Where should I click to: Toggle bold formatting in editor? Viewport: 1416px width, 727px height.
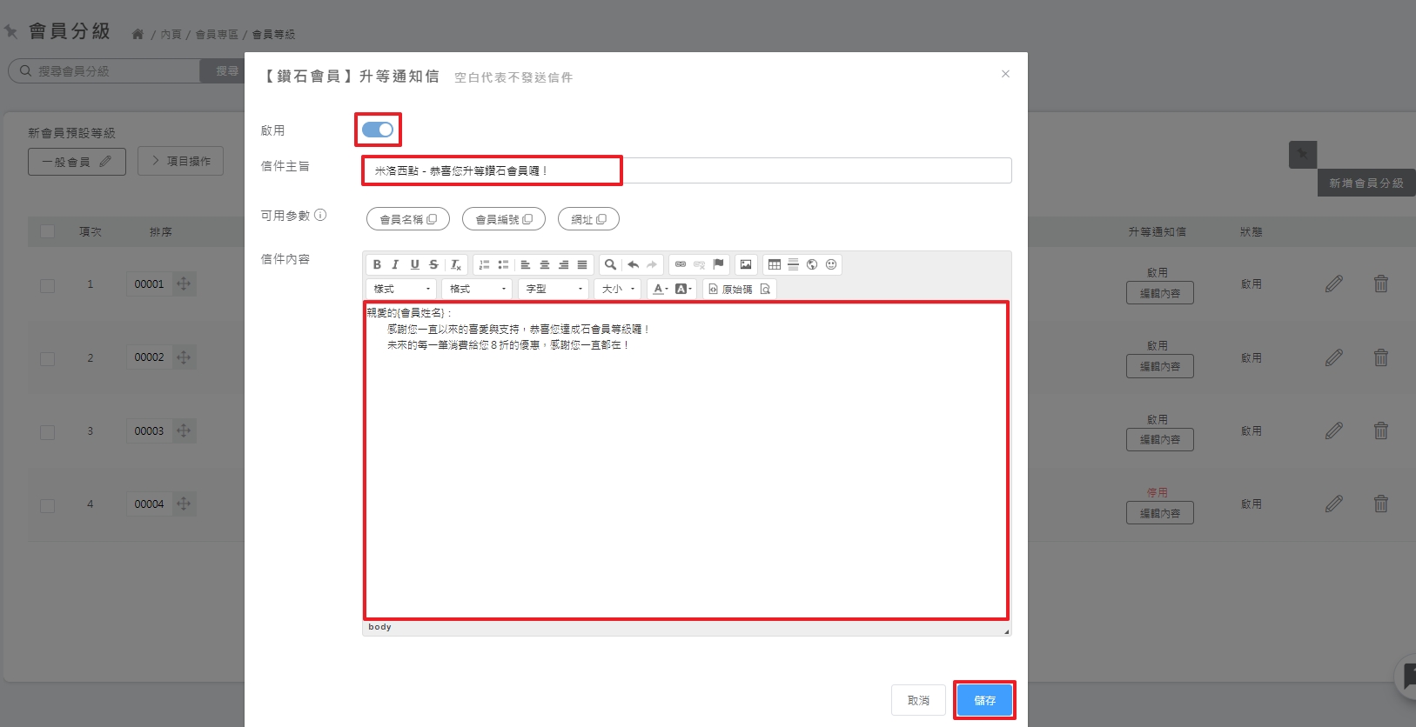pyautogui.click(x=377, y=264)
